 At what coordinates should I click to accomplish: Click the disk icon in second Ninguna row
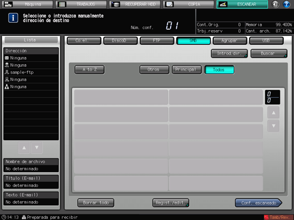[x=7, y=65]
